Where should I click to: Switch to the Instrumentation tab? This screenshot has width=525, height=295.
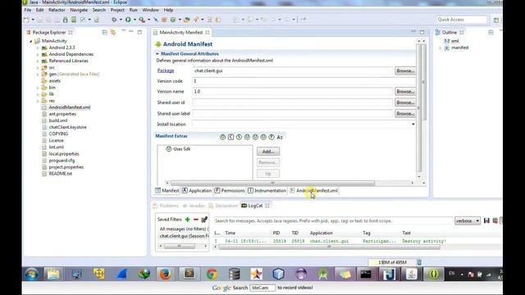click(x=267, y=191)
